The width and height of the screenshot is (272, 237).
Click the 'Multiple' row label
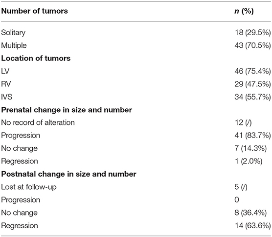tap(14, 45)
